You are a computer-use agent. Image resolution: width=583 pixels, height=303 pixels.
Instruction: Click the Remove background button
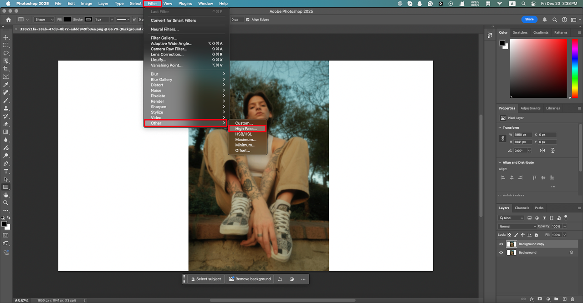[x=250, y=279]
